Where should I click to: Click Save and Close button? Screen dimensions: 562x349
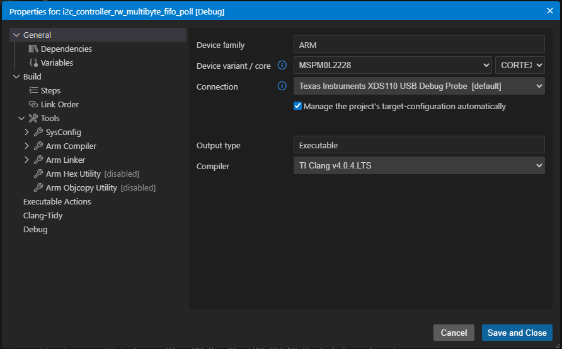pos(517,333)
